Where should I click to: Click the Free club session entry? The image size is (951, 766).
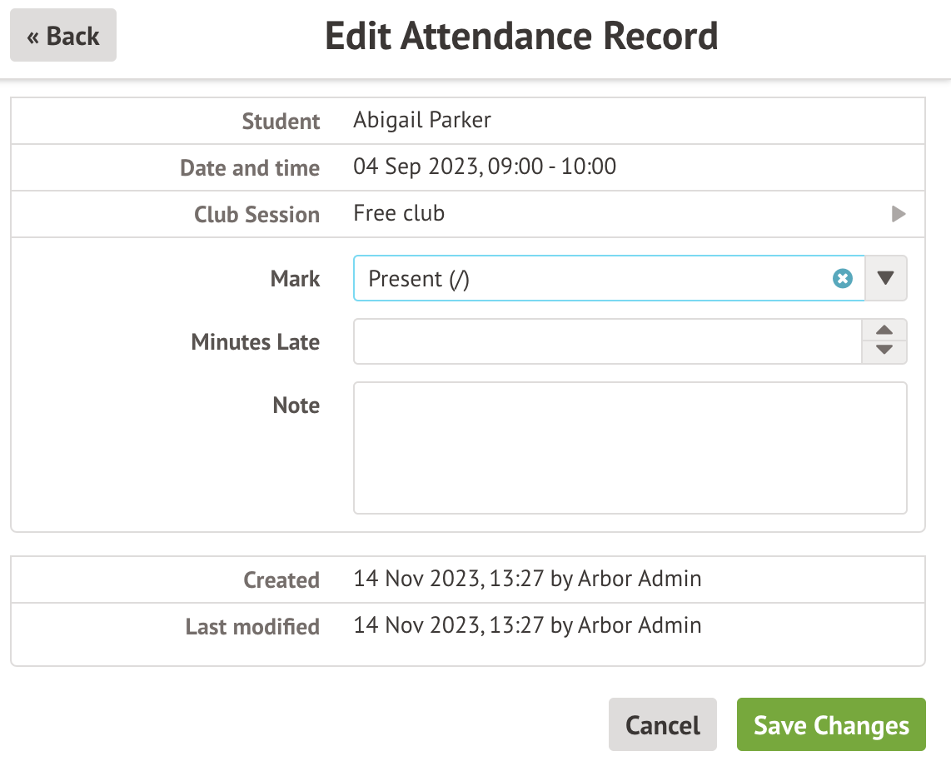click(399, 213)
